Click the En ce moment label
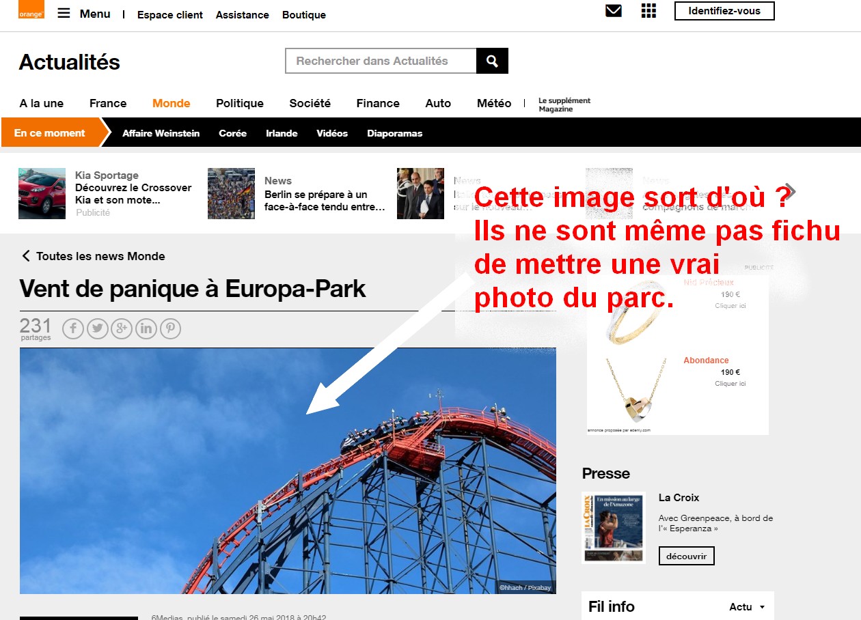The image size is (861, 620). pyautogui.click(x=50, y=132)
